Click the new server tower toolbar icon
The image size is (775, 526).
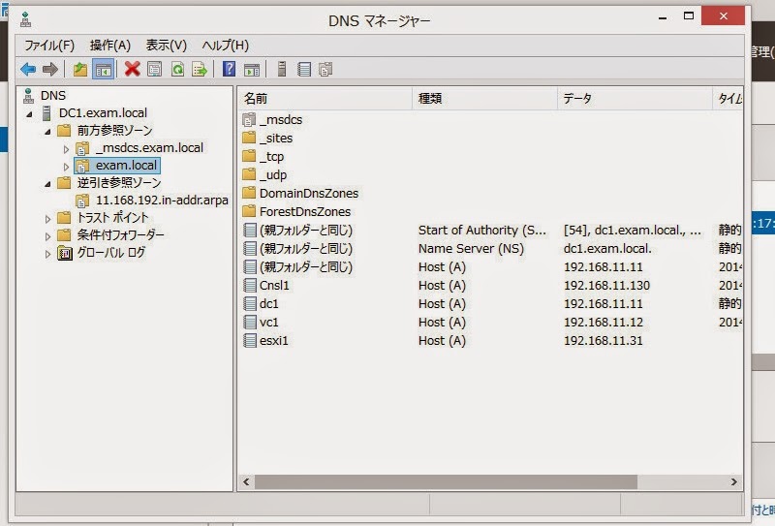pyautogui.click(x=282, y=69)
